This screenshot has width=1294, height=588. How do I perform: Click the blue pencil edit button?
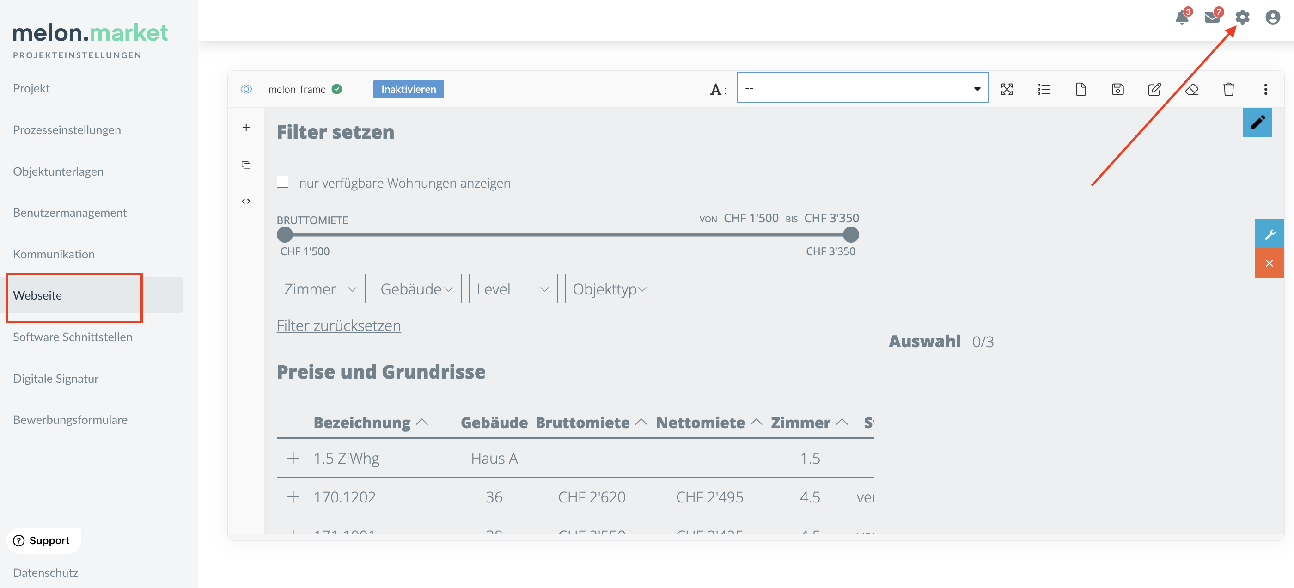pos(1257,122)
